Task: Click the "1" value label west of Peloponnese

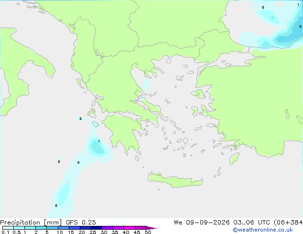Action: coord(99,141)
